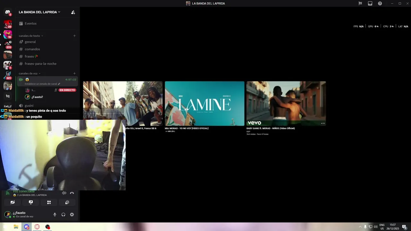This screenshot has height=231, width=411.
Task: Add a channel next to canales de voz
Action: click(x=74, y=73)
